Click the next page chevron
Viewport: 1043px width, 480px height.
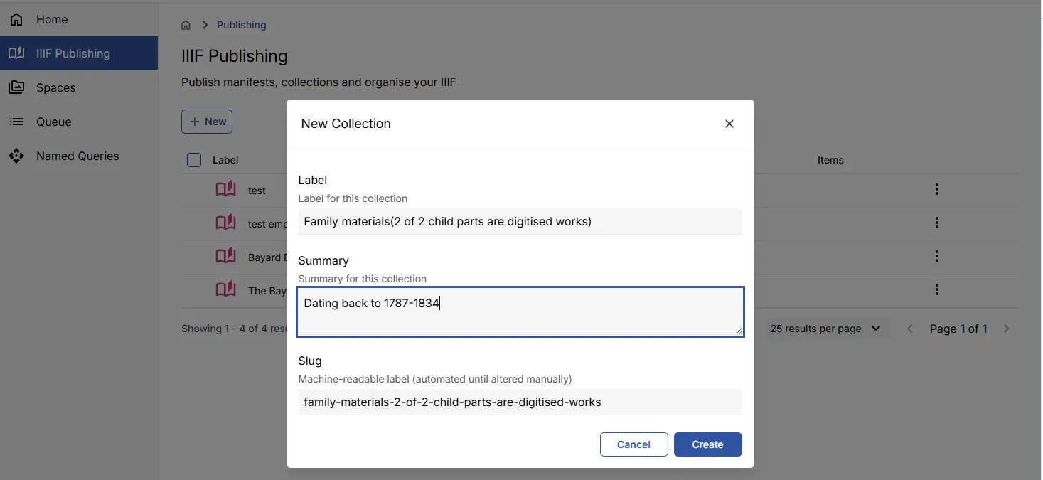click(x=1007, y=329)
